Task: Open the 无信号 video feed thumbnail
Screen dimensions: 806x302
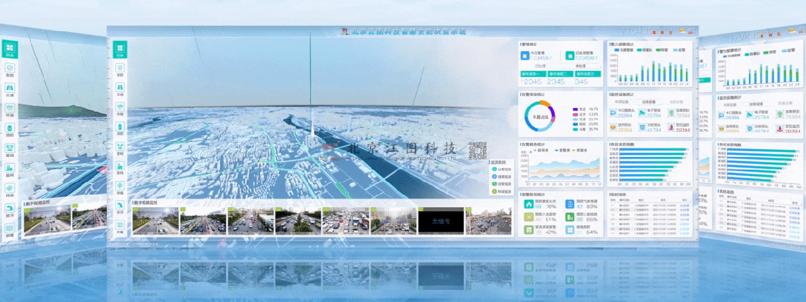Action: (x=439, y=221)
